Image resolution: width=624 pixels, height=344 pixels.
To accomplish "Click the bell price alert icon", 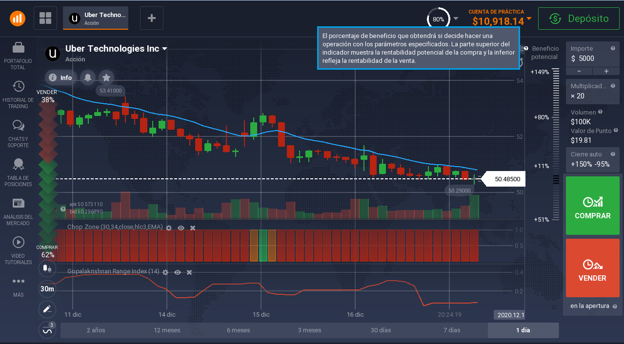I will (88, 77).
